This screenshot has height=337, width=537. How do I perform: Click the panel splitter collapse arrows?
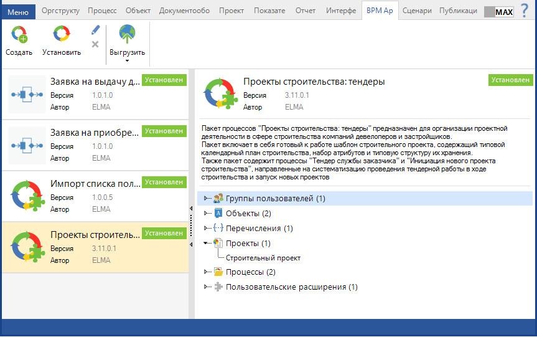[x=192, y=214]
